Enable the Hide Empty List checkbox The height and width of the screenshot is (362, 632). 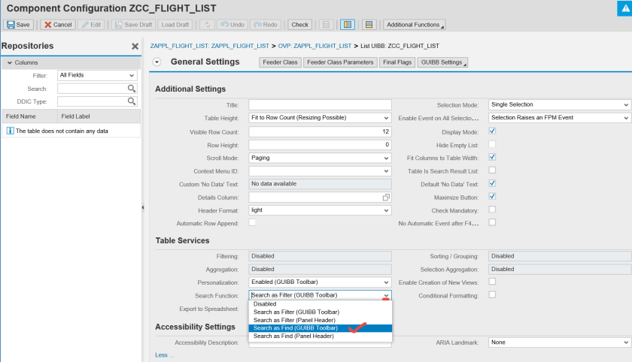(x=492, y=144)
